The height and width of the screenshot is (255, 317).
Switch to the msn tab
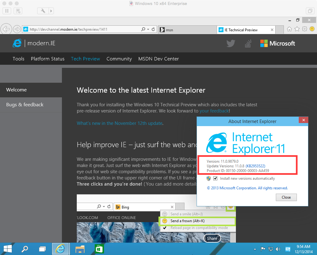(187, 30)
